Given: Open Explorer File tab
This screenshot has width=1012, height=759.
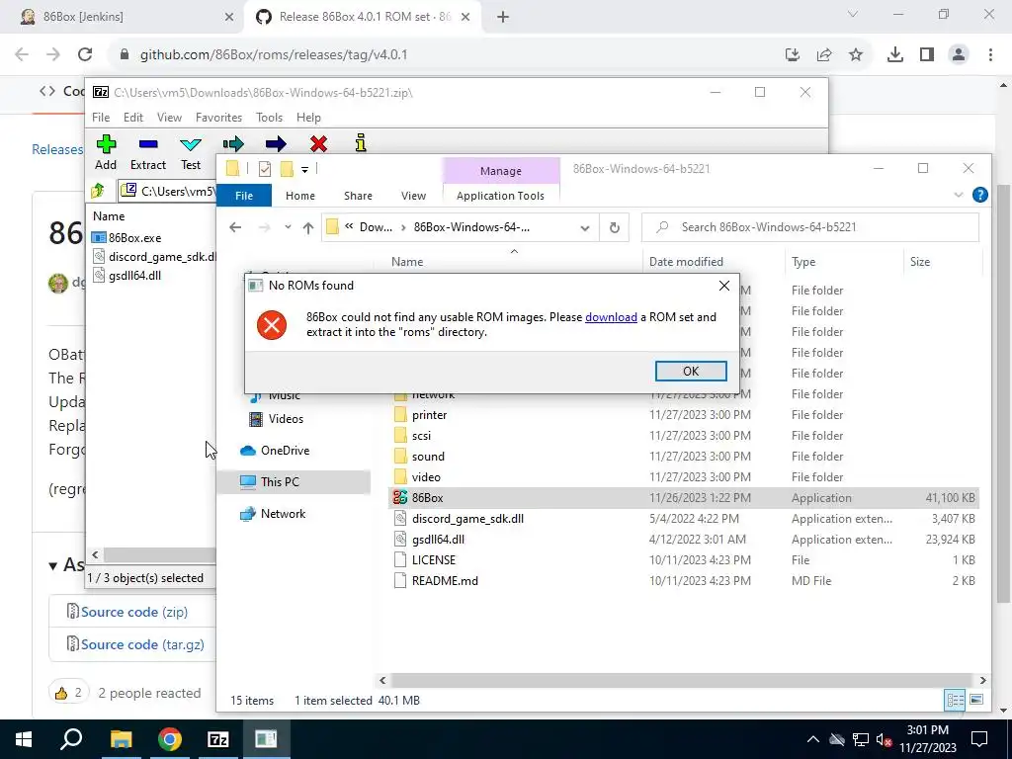Looking at the screenshot, I should [x=244, y=196].
